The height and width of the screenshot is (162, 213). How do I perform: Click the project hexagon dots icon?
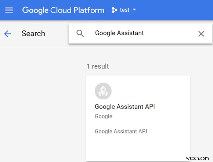[114, 10]
